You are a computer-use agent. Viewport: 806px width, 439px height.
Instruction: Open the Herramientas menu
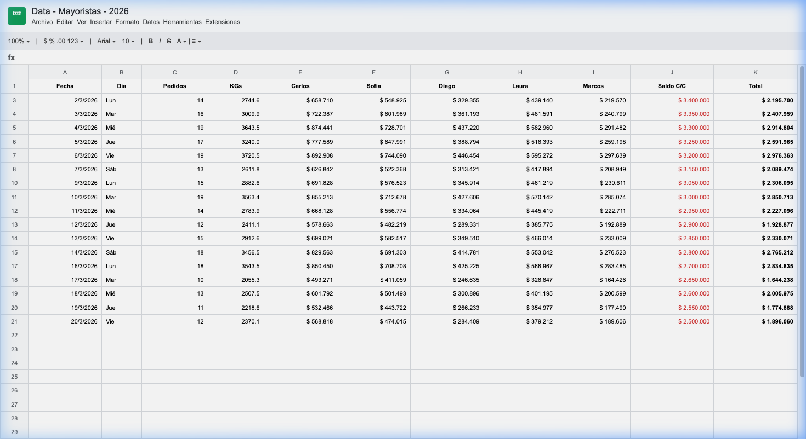(x=181, y=22)
